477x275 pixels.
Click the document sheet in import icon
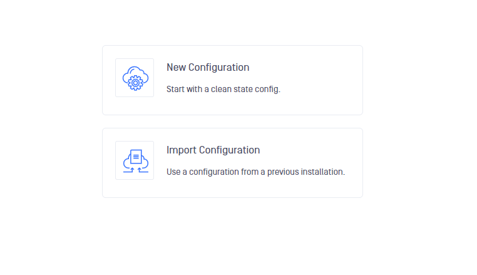click(x=136, y=157)
